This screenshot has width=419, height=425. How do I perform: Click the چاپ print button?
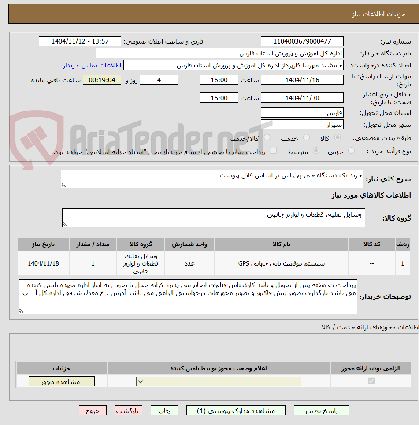coord(164,410)
